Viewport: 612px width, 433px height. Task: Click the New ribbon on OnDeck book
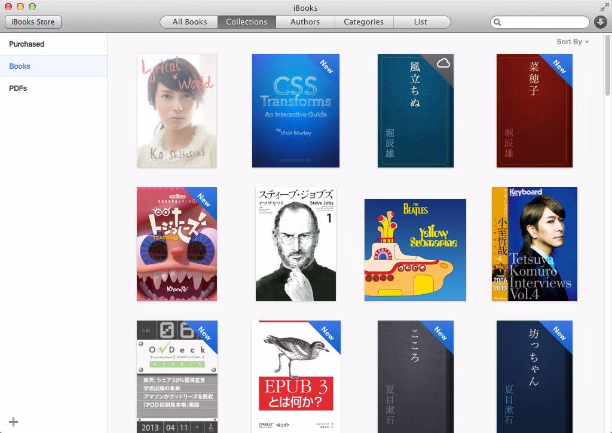click(205, 334)
